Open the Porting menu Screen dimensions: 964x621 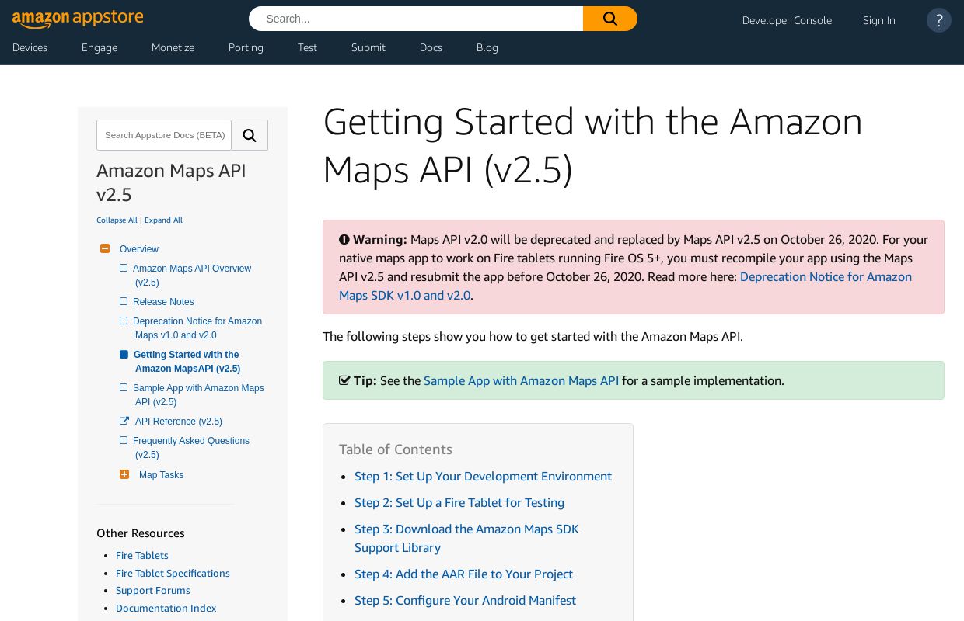246,47
